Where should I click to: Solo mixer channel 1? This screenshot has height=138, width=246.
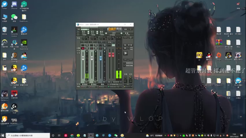[x=87, y=45]
